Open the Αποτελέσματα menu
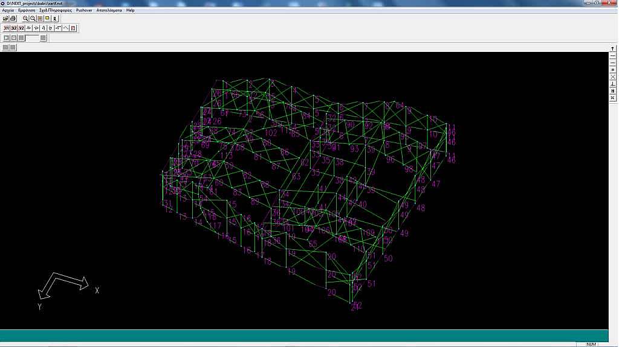Screen dimensions: 619x347 pyautogui.click(x=109, y=10)
